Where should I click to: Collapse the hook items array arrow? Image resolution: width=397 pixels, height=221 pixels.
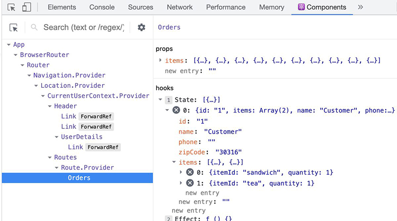174,162
